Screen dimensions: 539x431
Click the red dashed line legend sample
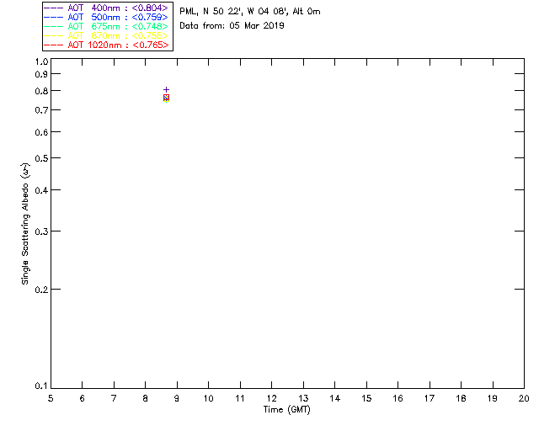(55, 45)
